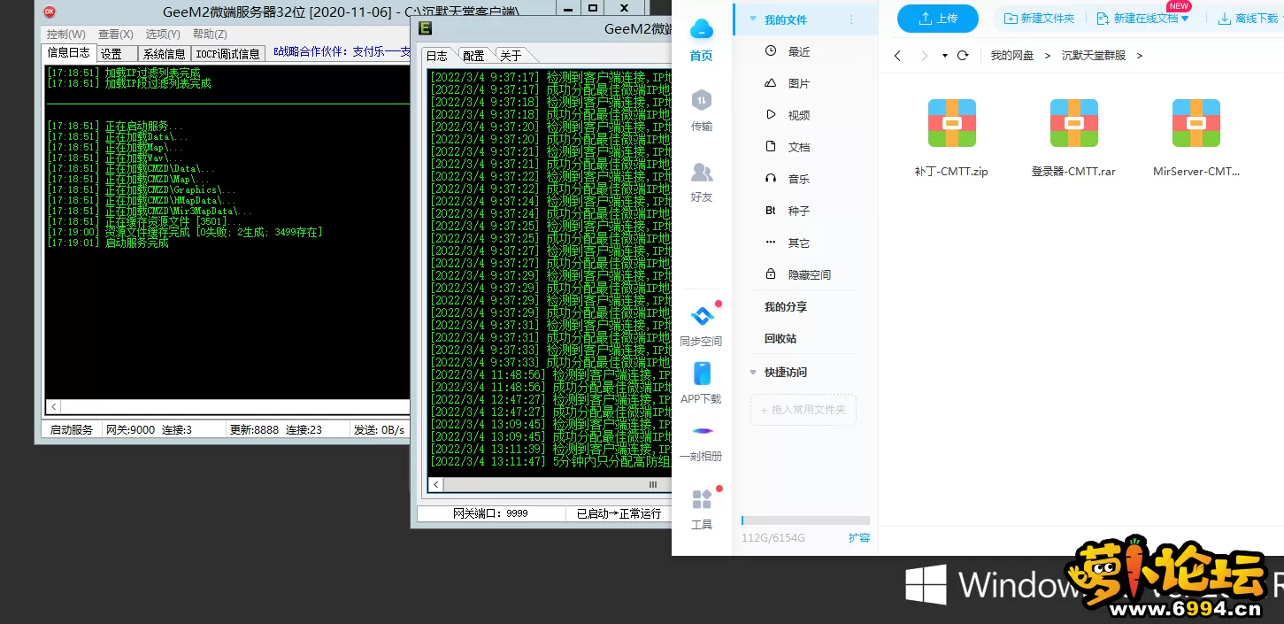Viewport: 1284px width, 624px height.
Task: Click storage usage progress bar
Action: (x=805, y=520)
